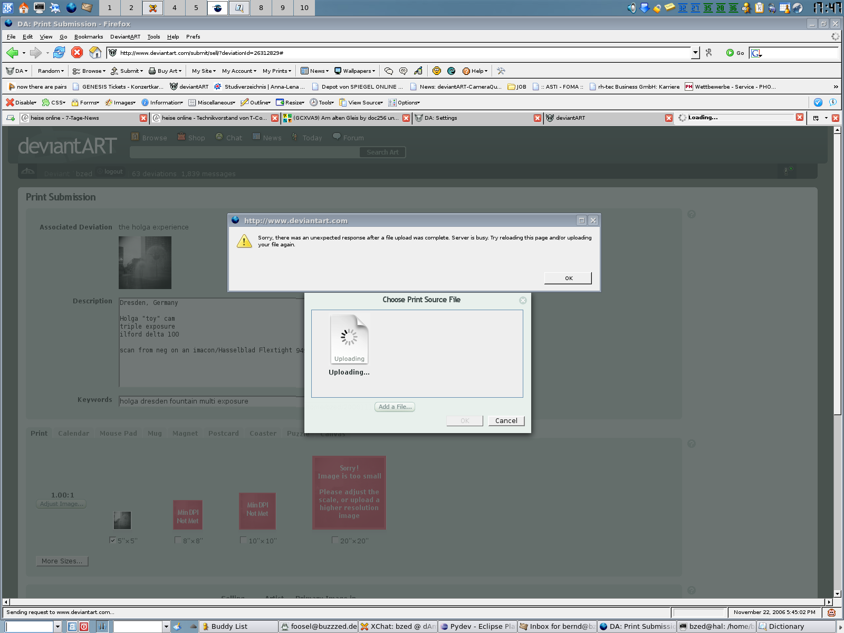Expand the Browse toolbar dropdown
The width and height of the screenshot is (844, 633).
click(89, 71)
